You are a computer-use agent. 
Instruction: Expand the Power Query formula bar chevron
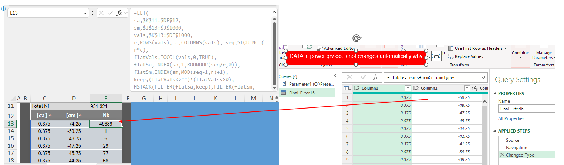(x=483, y=78)
